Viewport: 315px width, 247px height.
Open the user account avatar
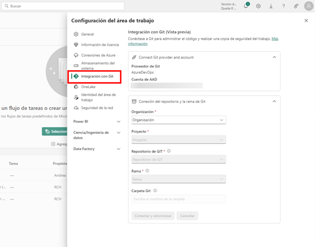click(x=309, y=6)
